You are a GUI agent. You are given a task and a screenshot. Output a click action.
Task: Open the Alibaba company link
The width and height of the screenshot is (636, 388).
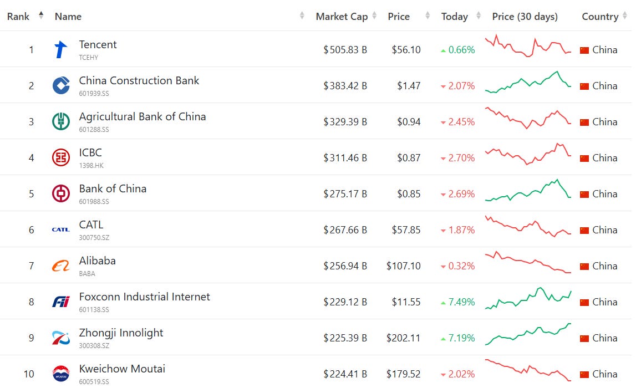point(98,261)
